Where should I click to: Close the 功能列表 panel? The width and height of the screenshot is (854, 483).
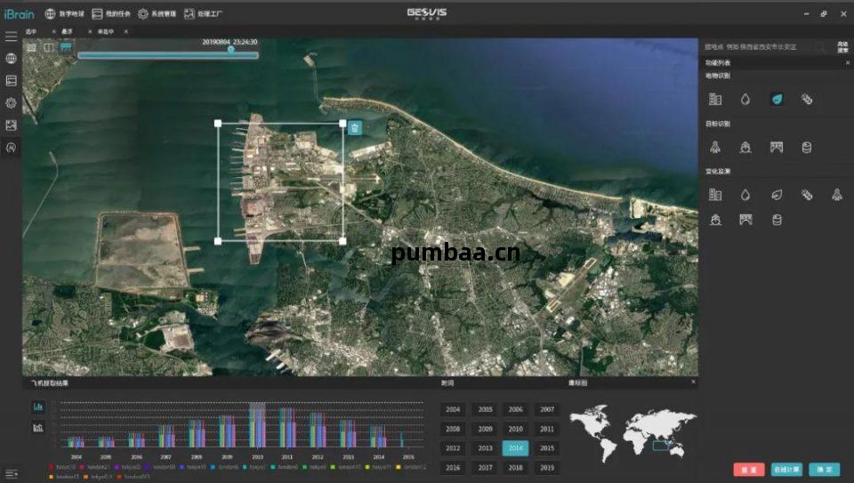(847, 63)
